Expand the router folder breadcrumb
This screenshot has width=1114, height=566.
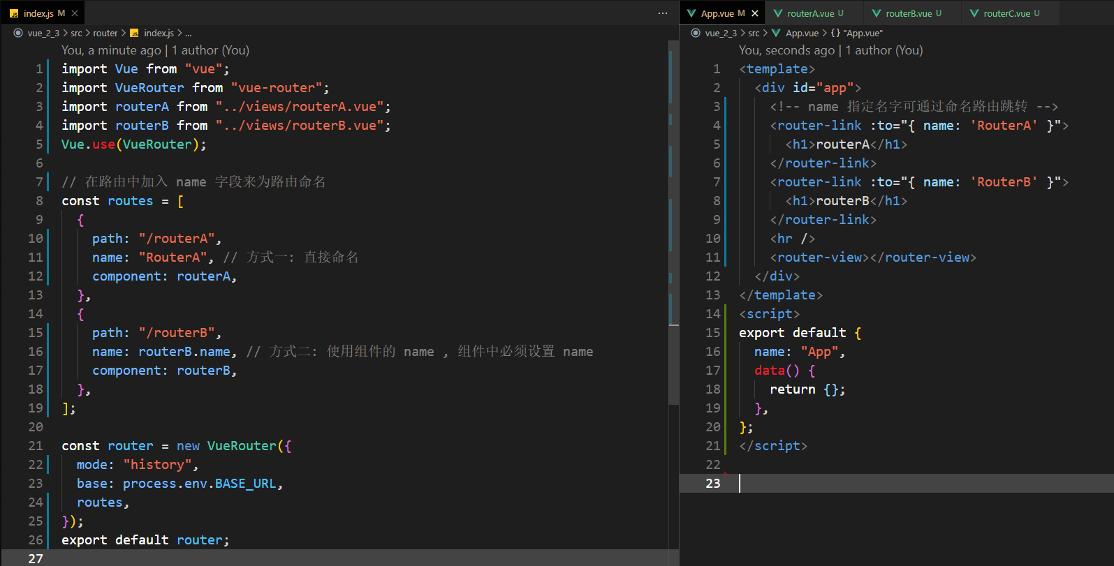105,33
